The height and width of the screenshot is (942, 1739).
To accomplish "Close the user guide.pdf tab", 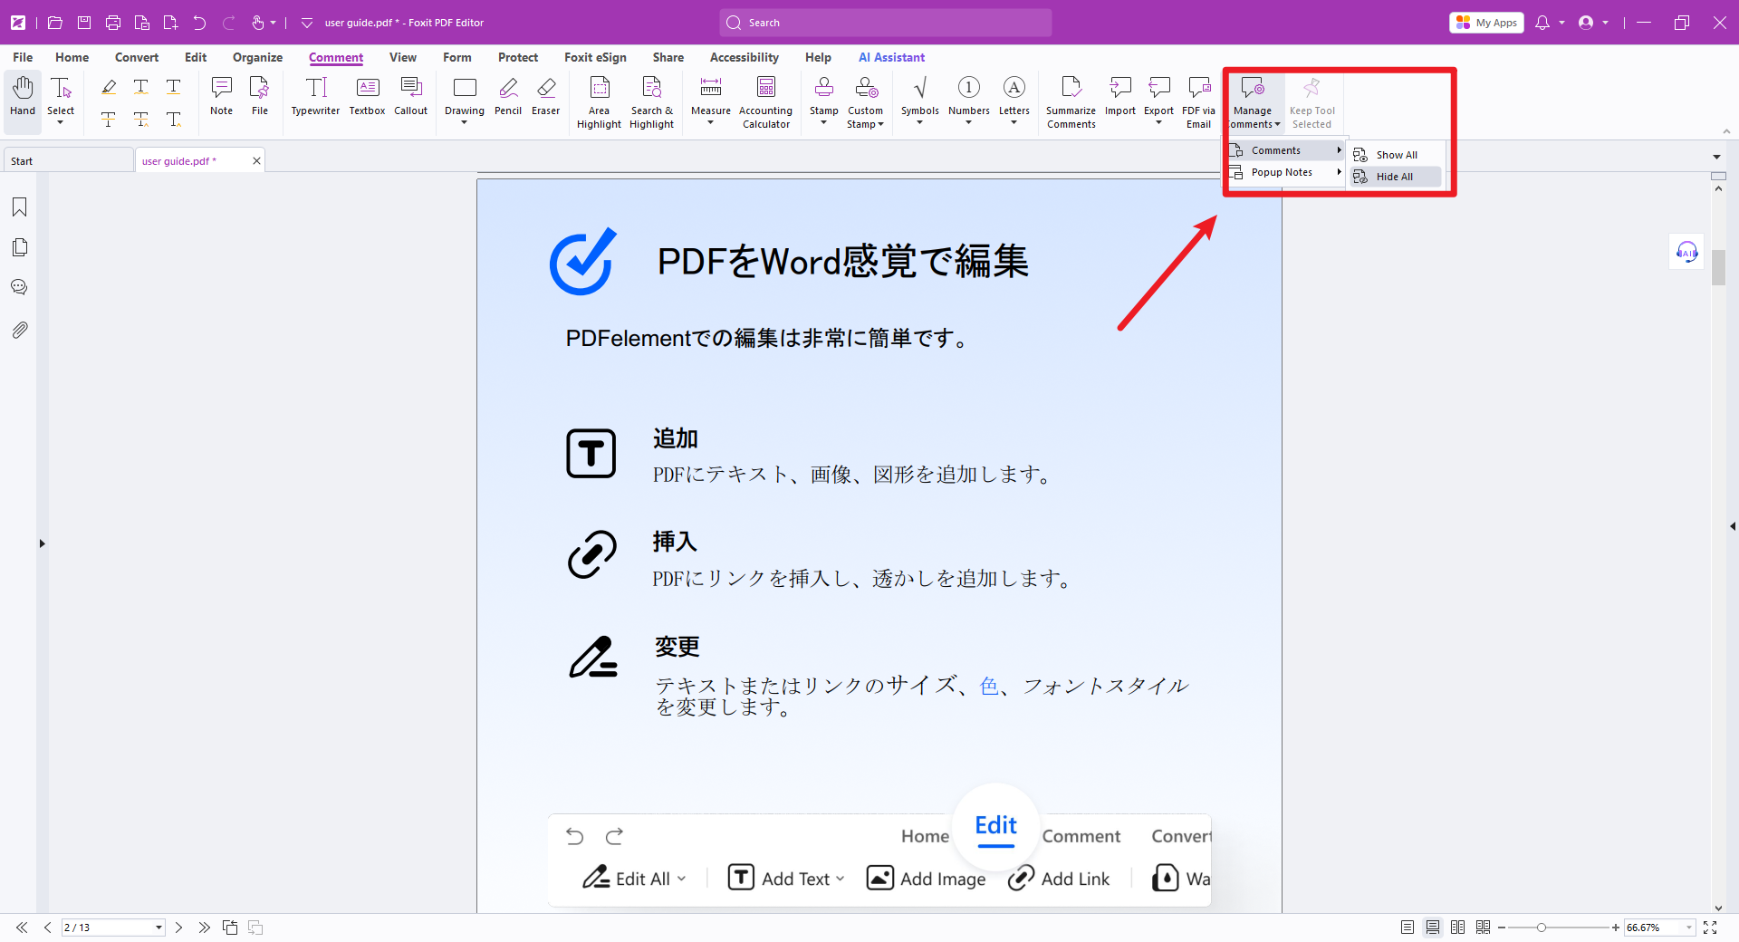I will pyautogui.click(x=256, y=160).
